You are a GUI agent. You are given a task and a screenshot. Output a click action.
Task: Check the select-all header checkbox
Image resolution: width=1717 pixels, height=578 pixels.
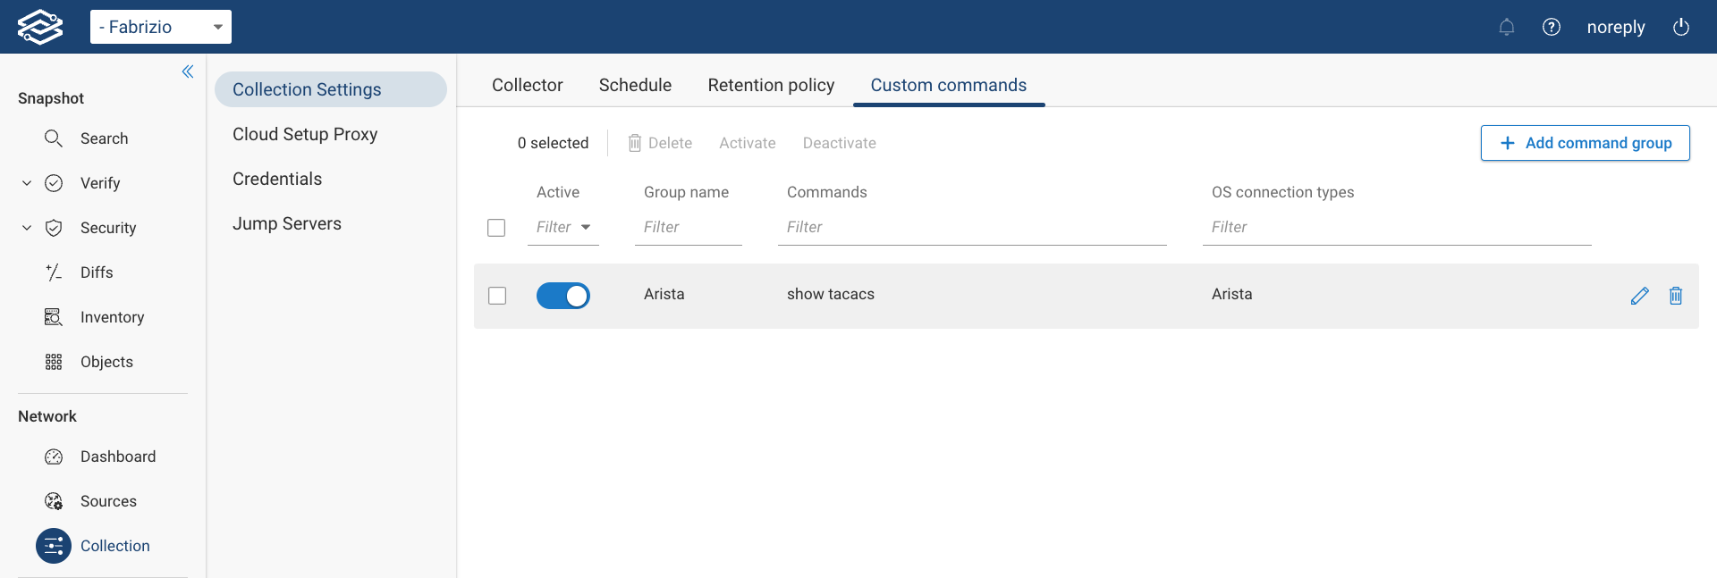496,228
